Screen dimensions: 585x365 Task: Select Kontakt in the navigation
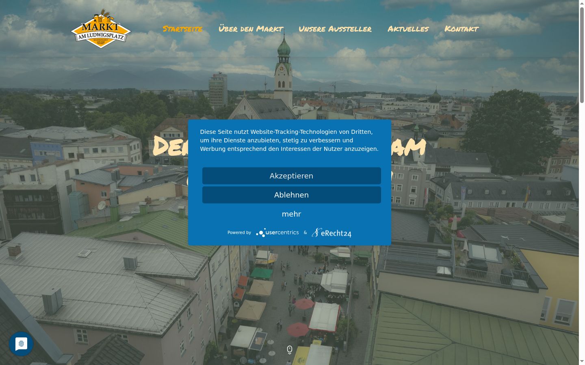click(461, 29)
